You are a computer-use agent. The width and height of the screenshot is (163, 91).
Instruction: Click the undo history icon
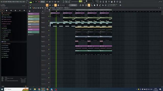tap(101, 2)
